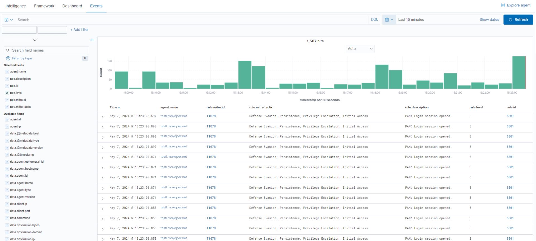Open the saved query menu icon

pos(9,20)
